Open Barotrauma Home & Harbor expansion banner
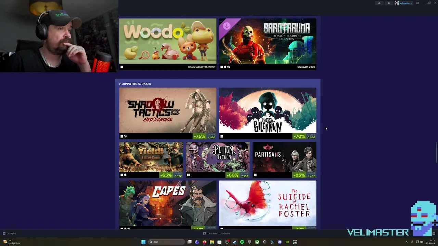438x246 pixels. (x=268, y=41)
